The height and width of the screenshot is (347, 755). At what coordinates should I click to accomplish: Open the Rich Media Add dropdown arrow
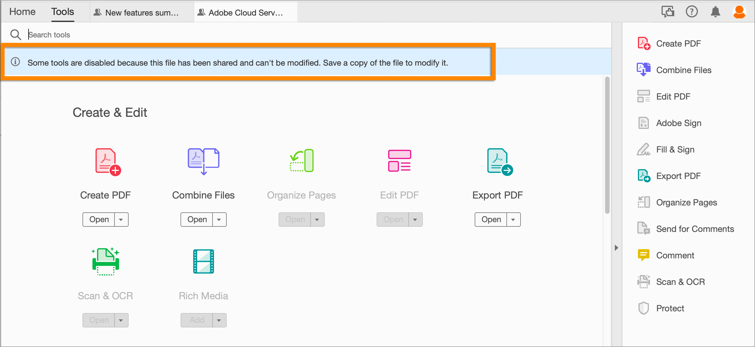coord(219,320)
